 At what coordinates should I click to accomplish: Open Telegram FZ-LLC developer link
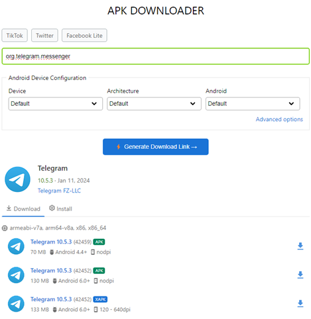point(59,191)
